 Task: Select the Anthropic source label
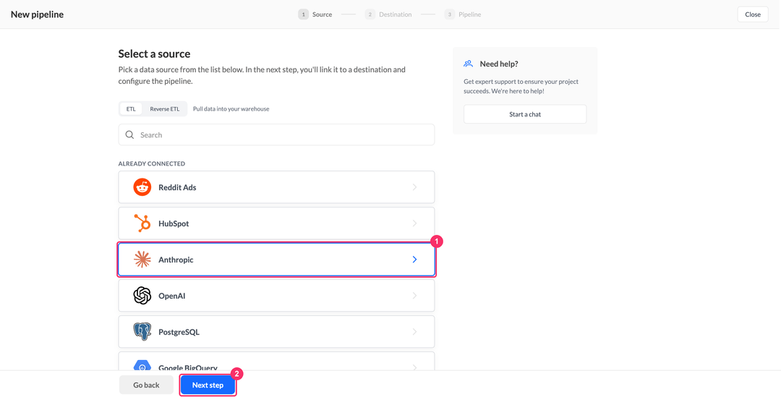176,259
